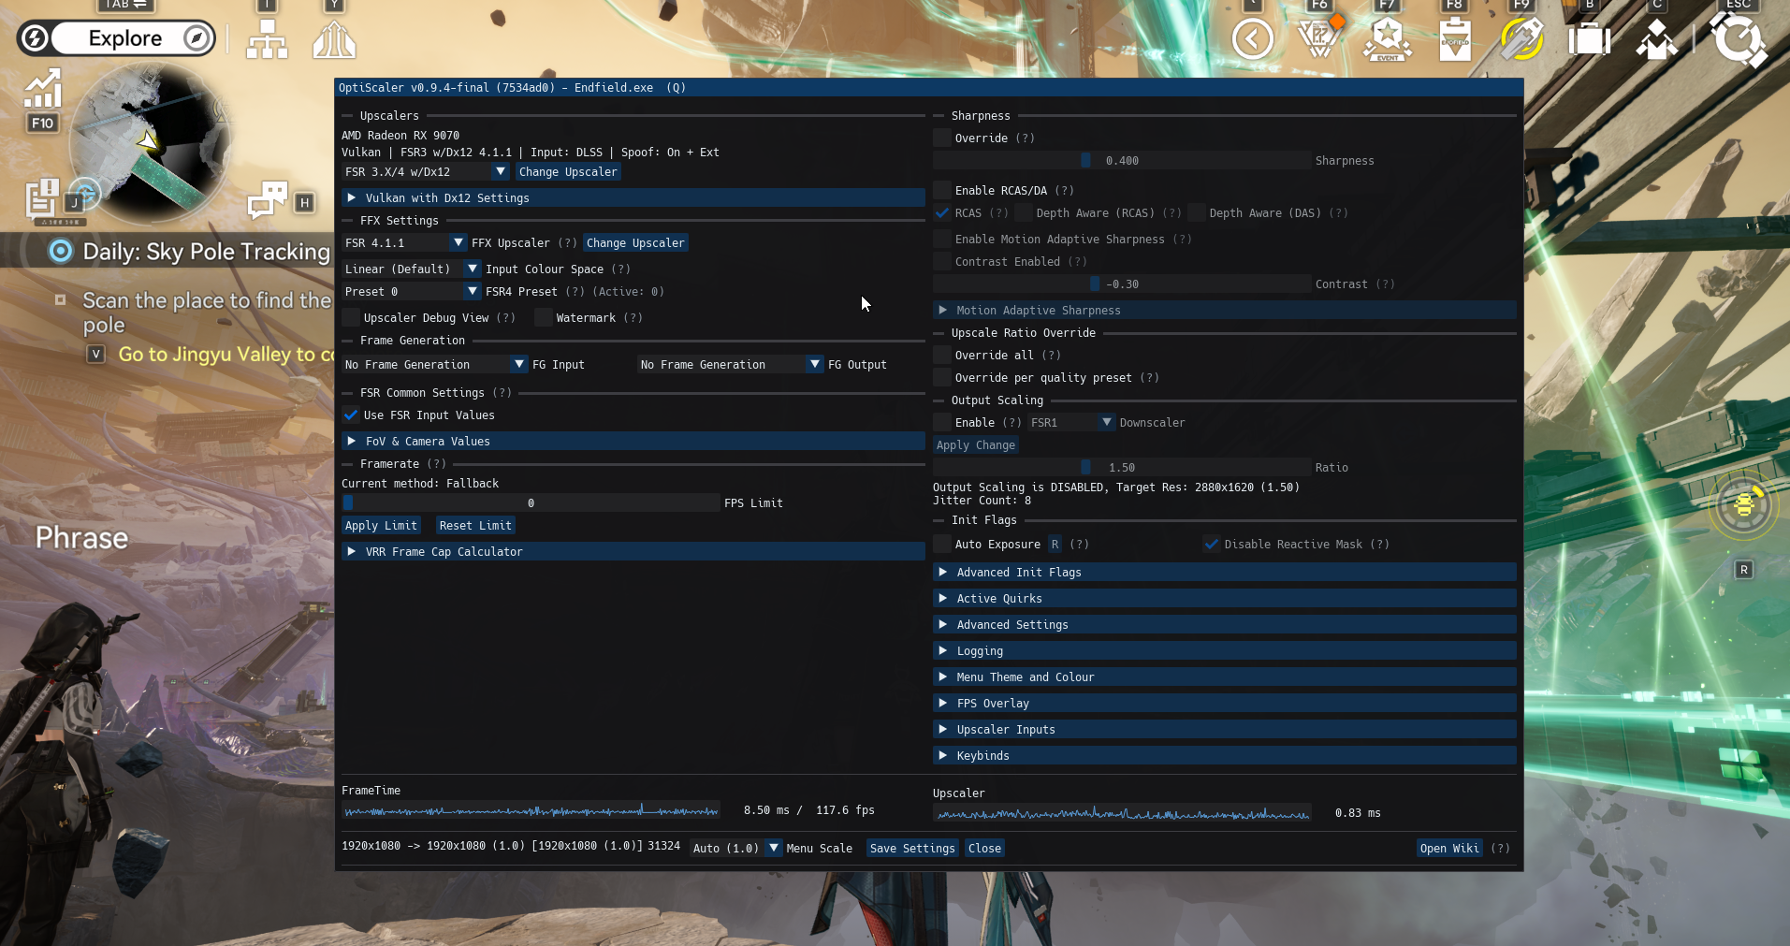1790x946 pixels.
Task: Open the chat bubbles icon (H)
Action: point(268,198)
